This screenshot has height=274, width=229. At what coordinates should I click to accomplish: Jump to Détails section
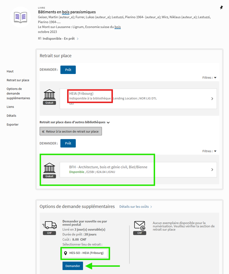click(11, 116)
